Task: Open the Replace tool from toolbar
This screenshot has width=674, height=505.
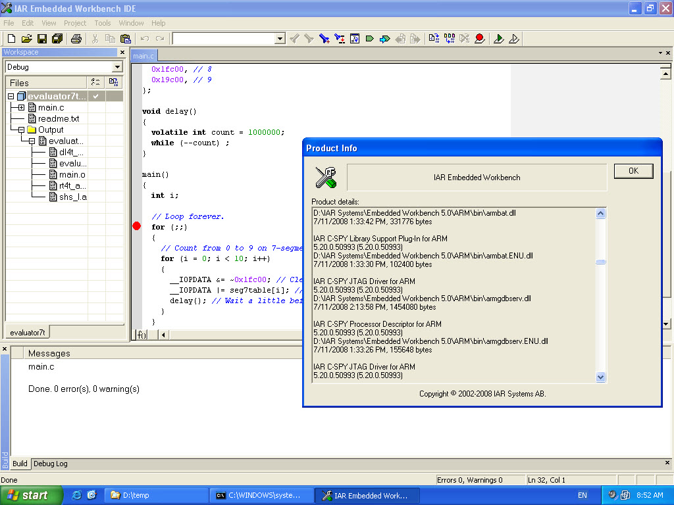Action: 340,39
